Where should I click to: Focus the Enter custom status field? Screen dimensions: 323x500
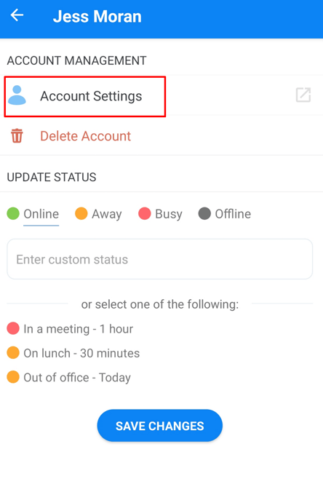(x=160, y=259)
